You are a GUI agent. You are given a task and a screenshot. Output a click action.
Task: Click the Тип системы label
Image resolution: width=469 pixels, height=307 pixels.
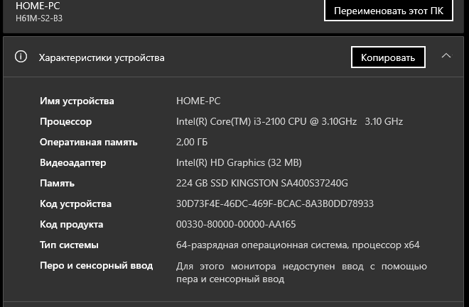click(x=69, y=245)
